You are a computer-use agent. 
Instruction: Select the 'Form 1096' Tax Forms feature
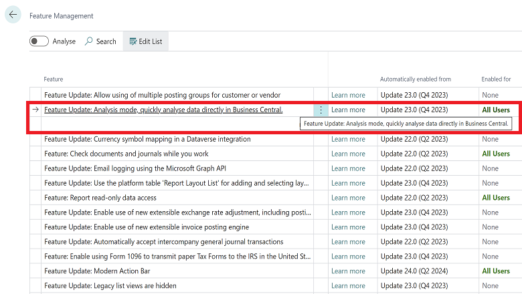(x=177, y=257)
